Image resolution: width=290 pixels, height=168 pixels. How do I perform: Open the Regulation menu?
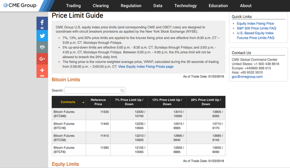[131, 6]
